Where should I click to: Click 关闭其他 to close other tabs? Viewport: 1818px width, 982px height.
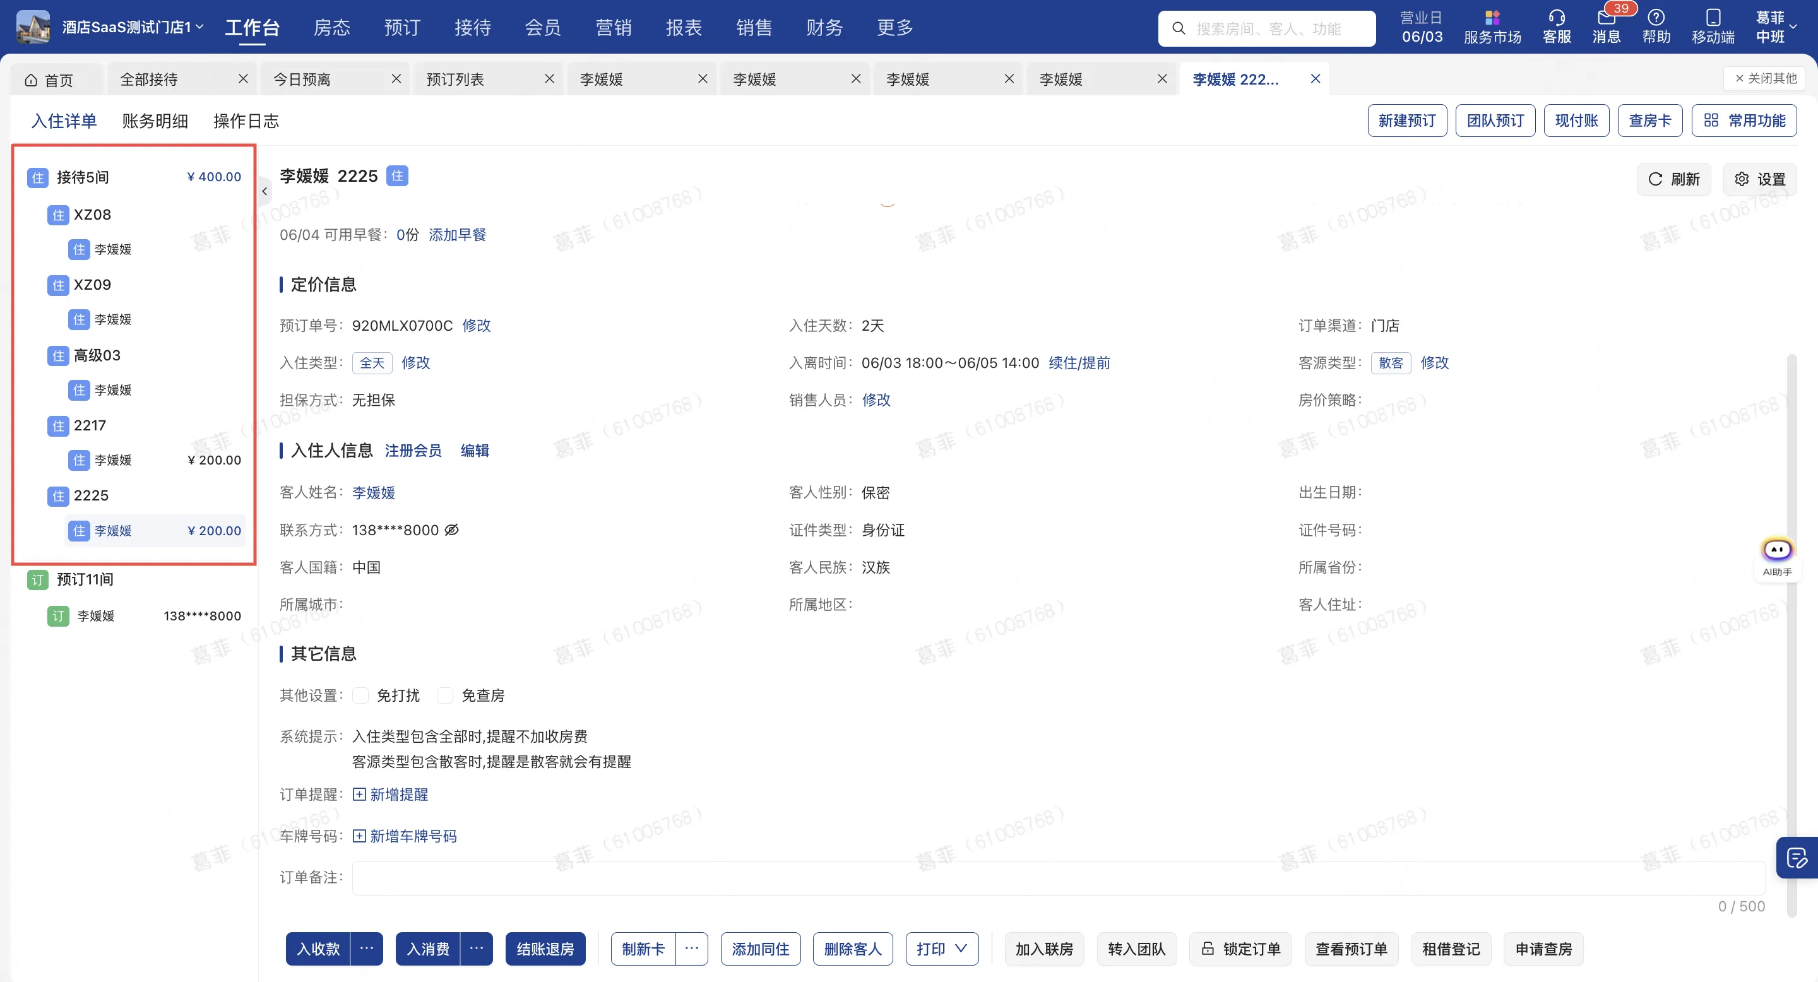[1764, 78]
